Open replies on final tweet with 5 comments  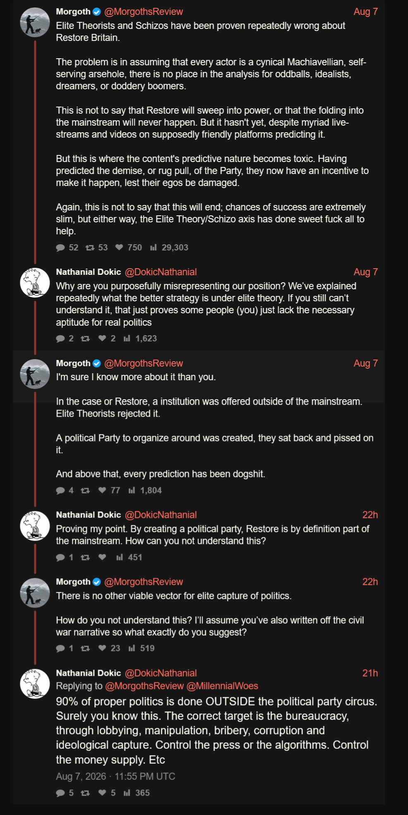point(60,793)
